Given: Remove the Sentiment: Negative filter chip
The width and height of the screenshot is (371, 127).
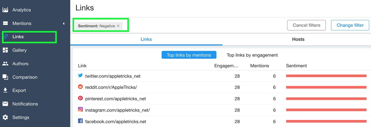Looking at the screenshot, I should pyautogui.click(x=118, y=26).
